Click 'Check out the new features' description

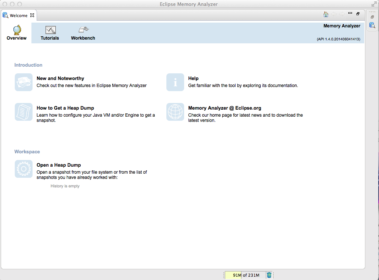(92, 86)
